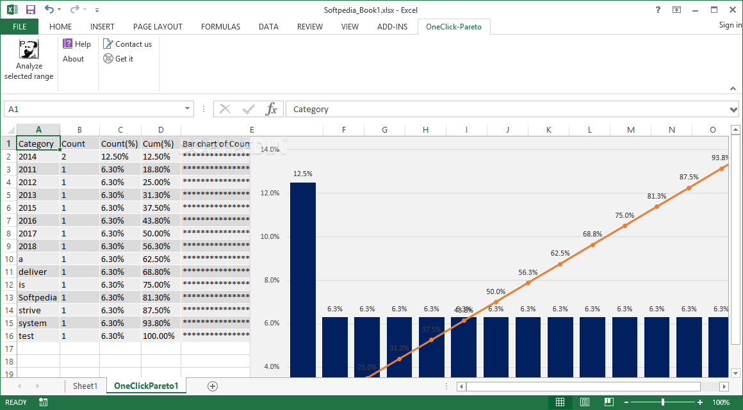The width and height of the screenshot is (743, 410).
Task: Click the horizontal scrollbar right arrow
Action: (724, 387)
